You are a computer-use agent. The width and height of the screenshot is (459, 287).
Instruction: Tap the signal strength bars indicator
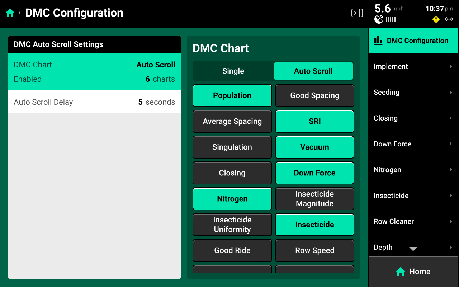(x=391, y=19)
